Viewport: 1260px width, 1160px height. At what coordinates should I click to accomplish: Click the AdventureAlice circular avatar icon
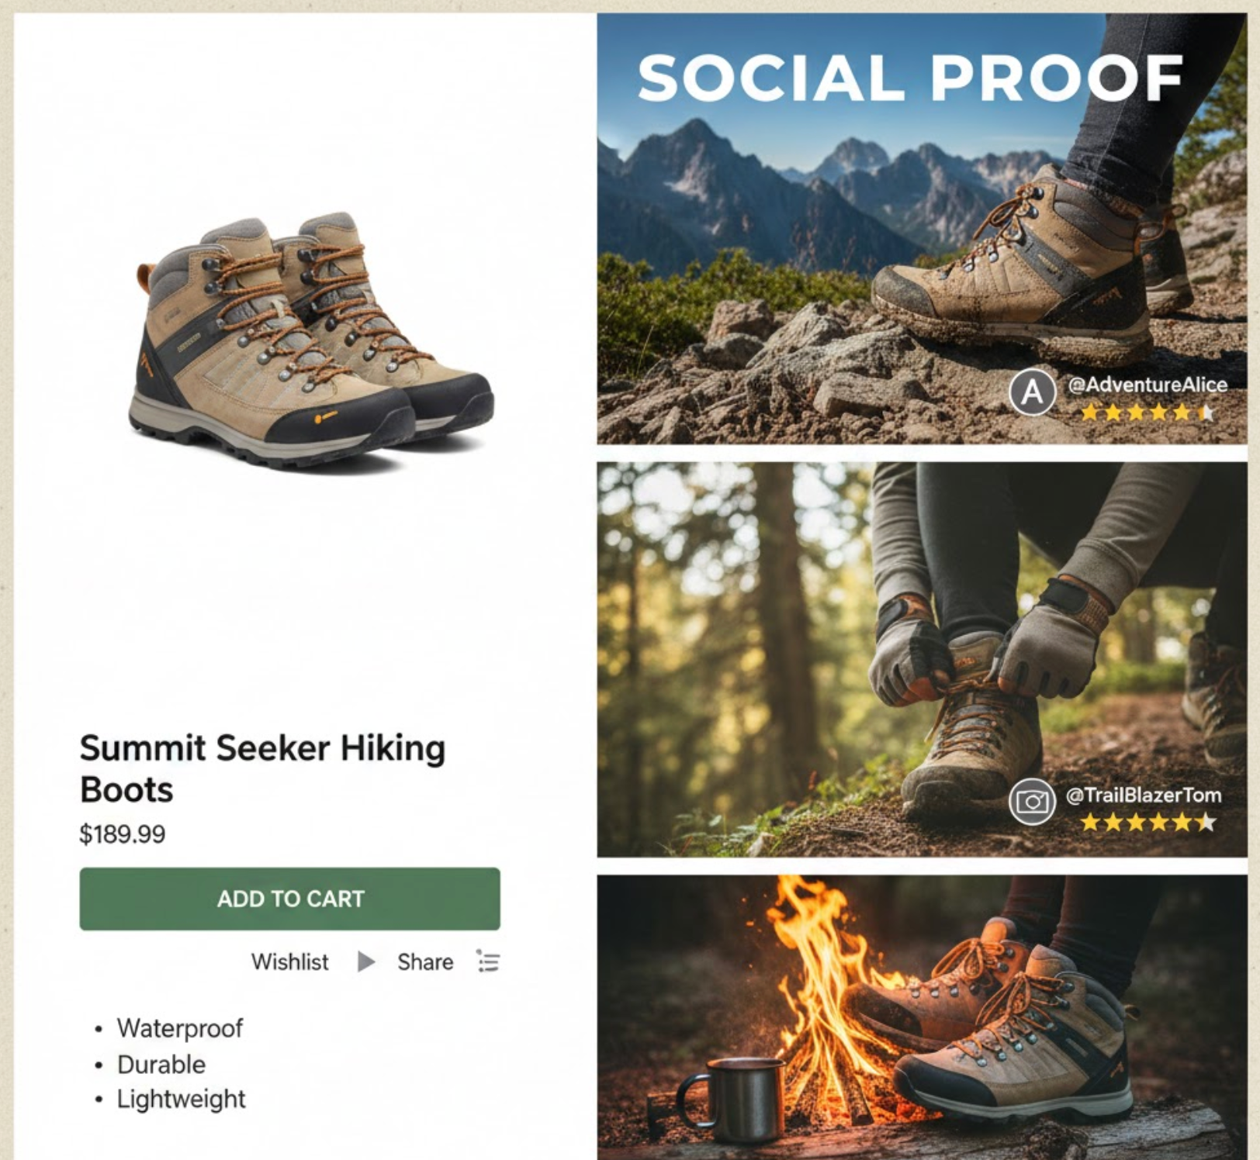[1032, 393]
